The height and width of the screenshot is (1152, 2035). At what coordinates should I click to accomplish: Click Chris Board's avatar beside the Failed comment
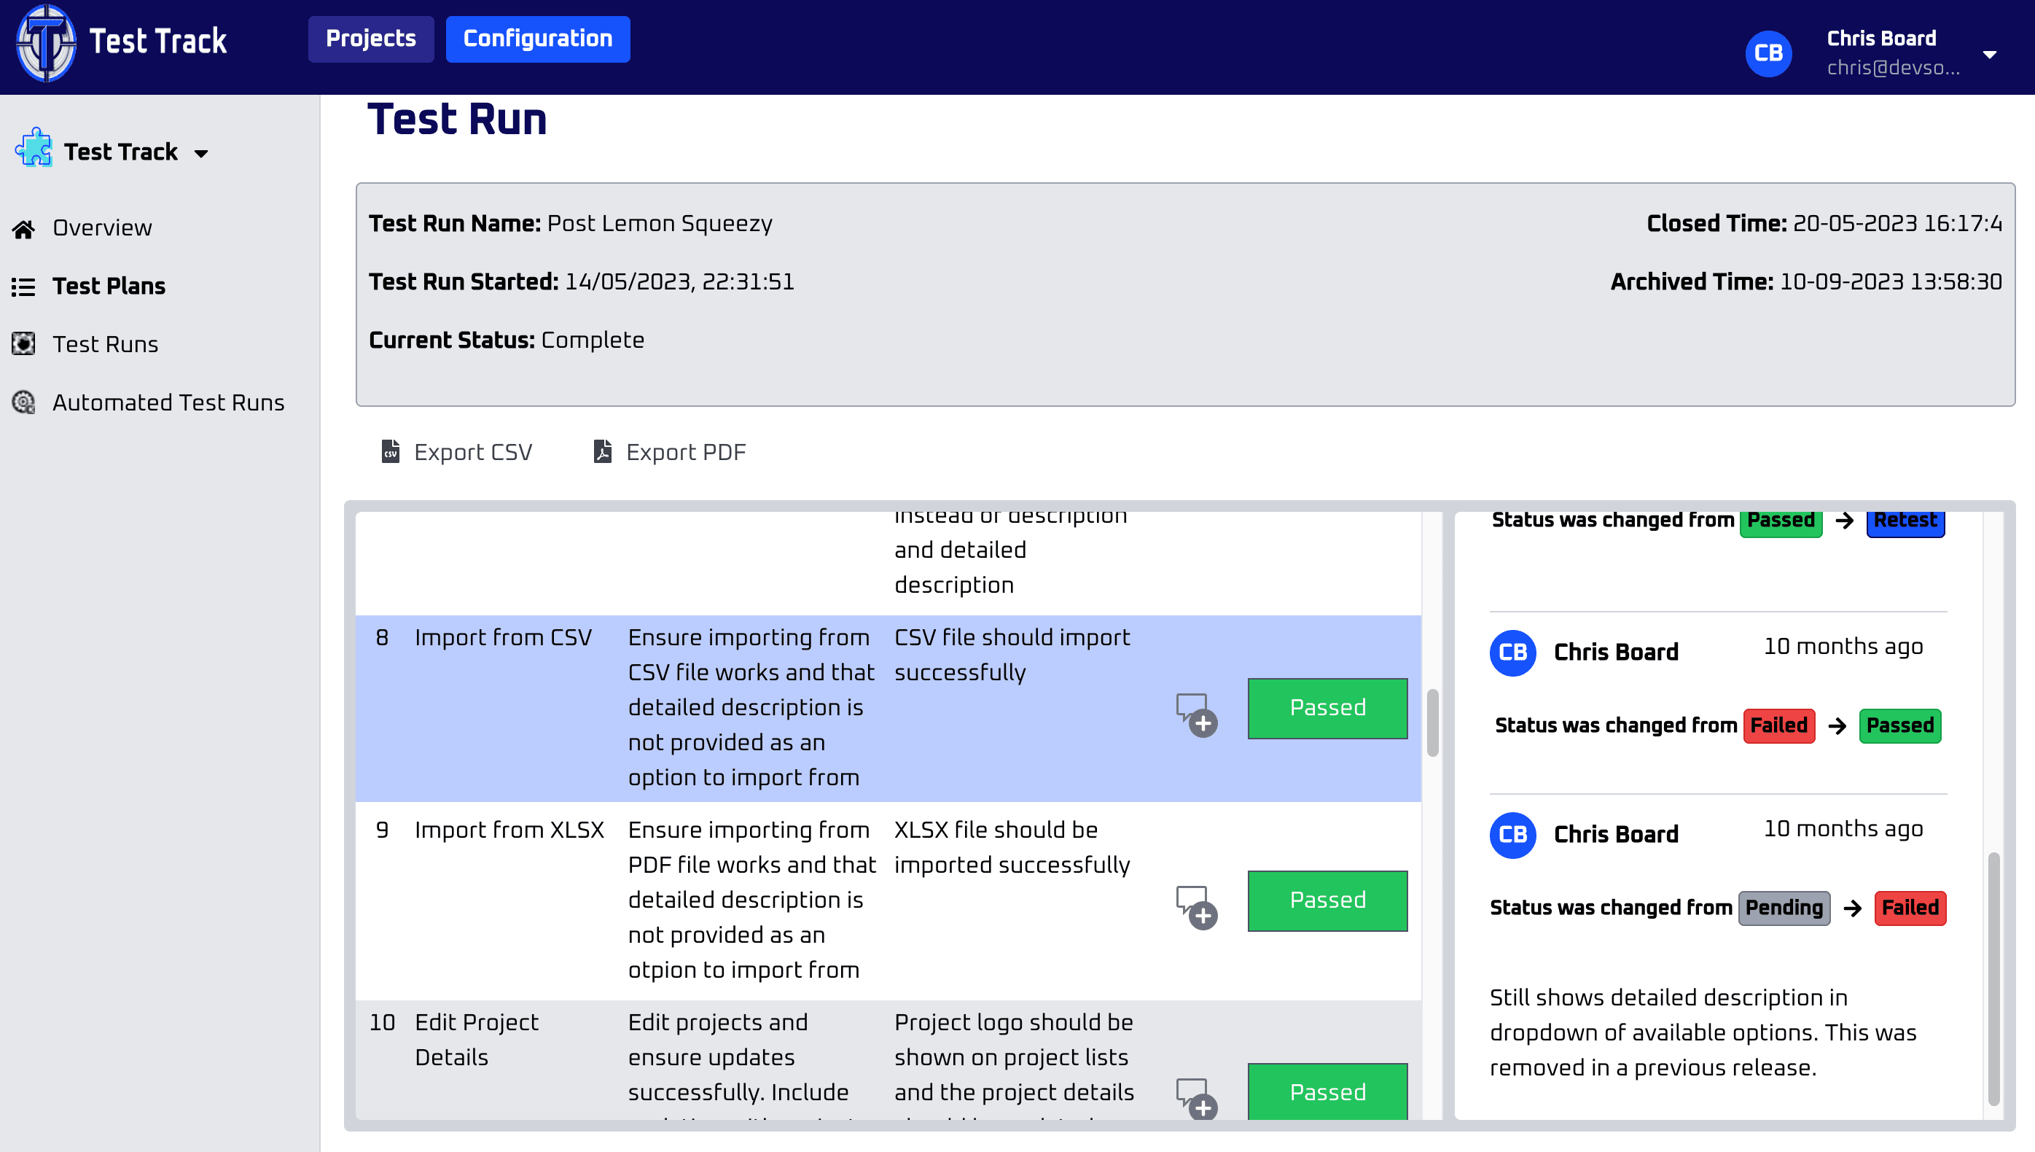point(1512,835)
